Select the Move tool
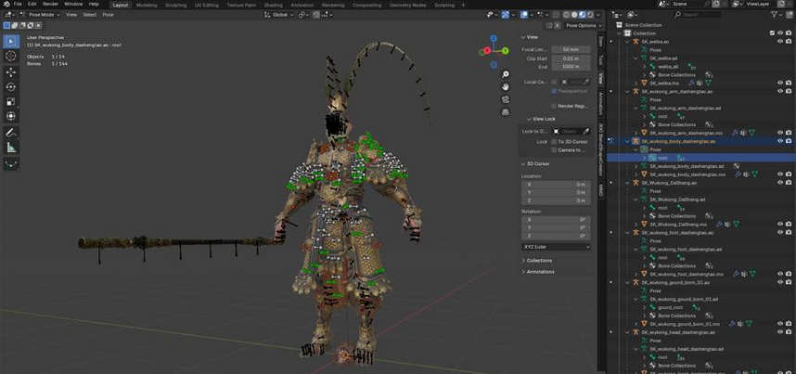This screenshot has height=374, width=796. [11, 72]
